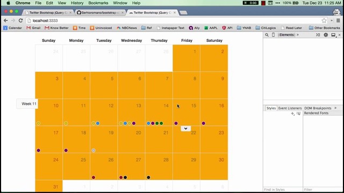The width and height of the screenshot is (344, 193).
Task: Click the blue event dot on day 12
Action: [98, 123]
